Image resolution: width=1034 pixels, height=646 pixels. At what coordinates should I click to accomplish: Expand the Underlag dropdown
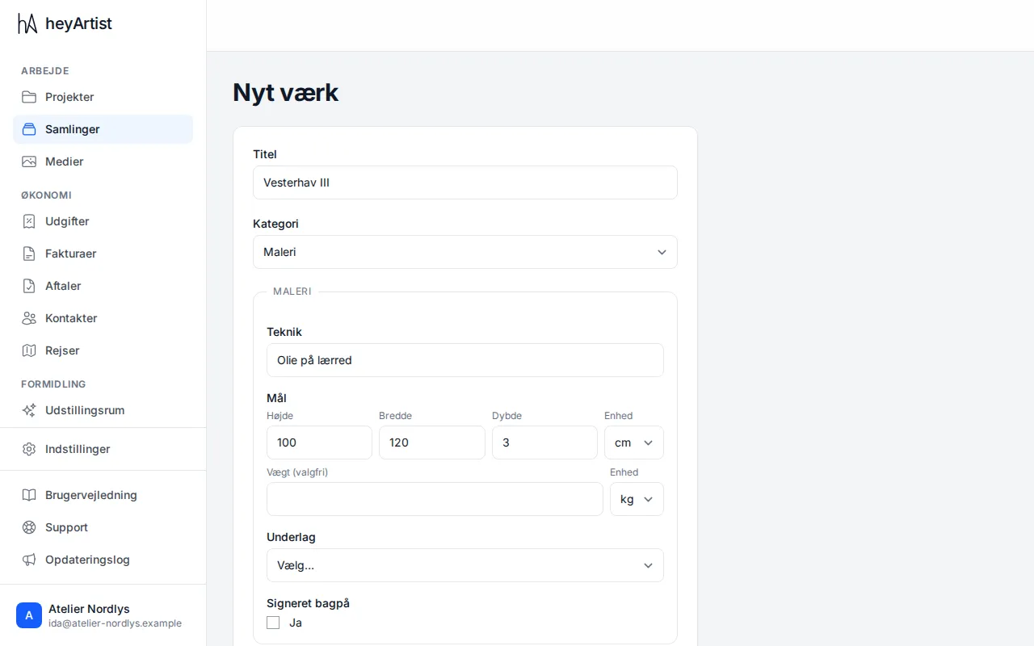click(x=465, y=565)
